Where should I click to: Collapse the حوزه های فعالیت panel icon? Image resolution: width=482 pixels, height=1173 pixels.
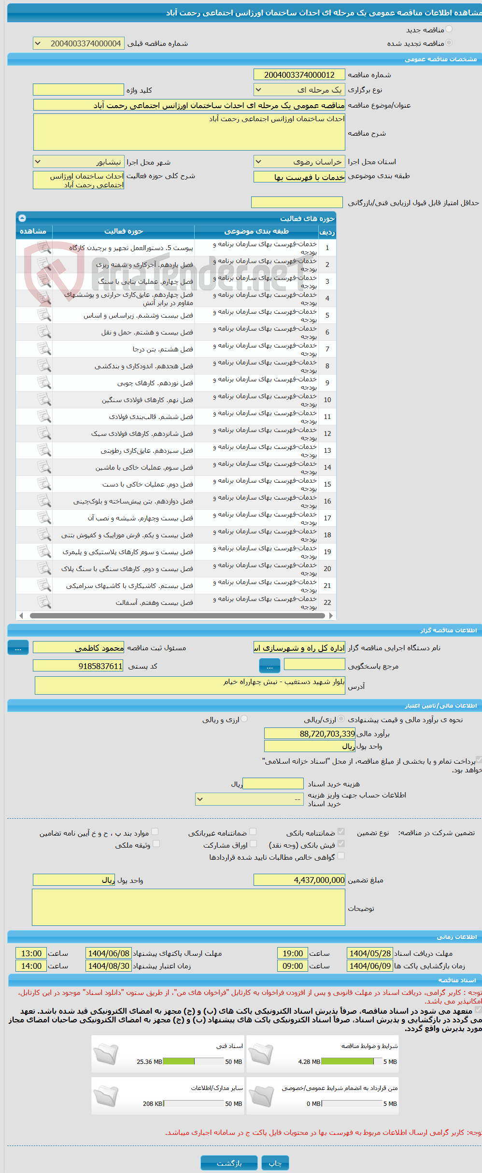pos(22,218)
